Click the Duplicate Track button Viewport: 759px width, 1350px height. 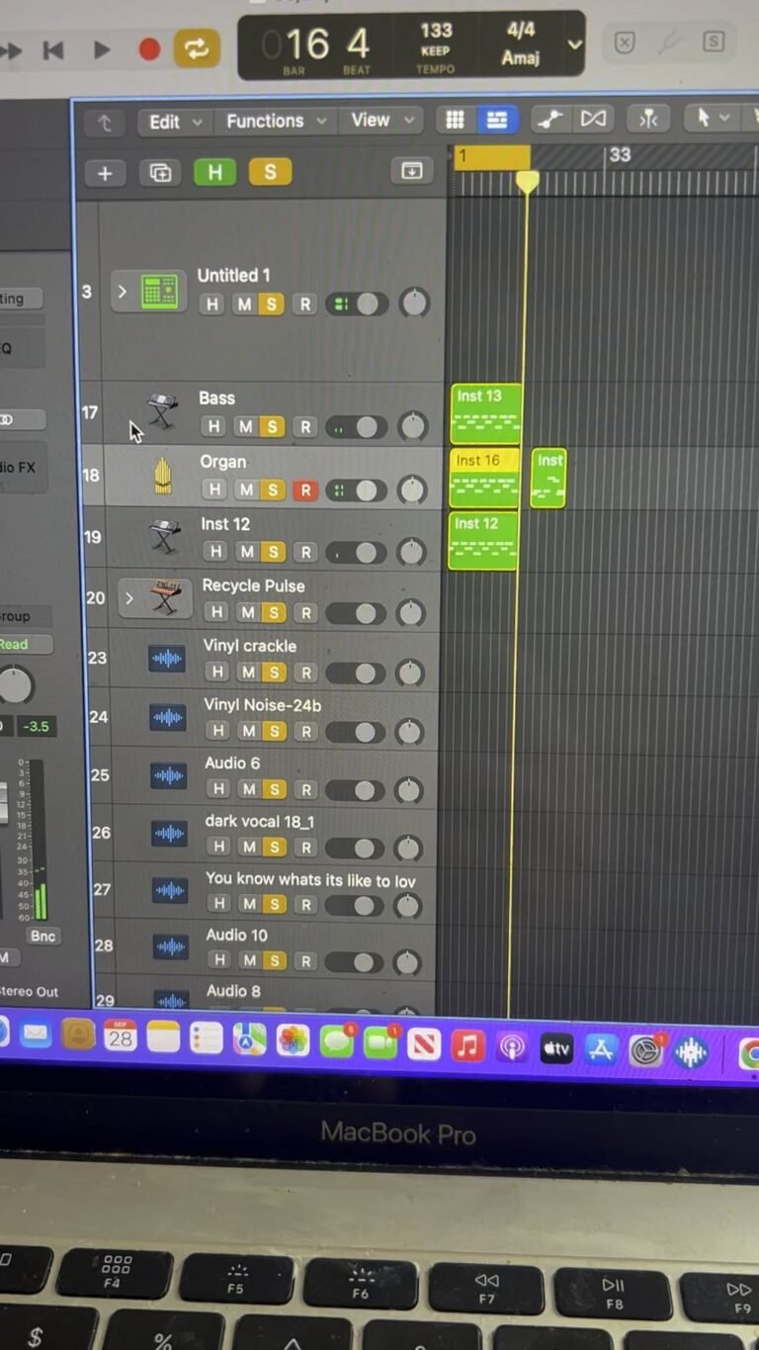[159, 173]
